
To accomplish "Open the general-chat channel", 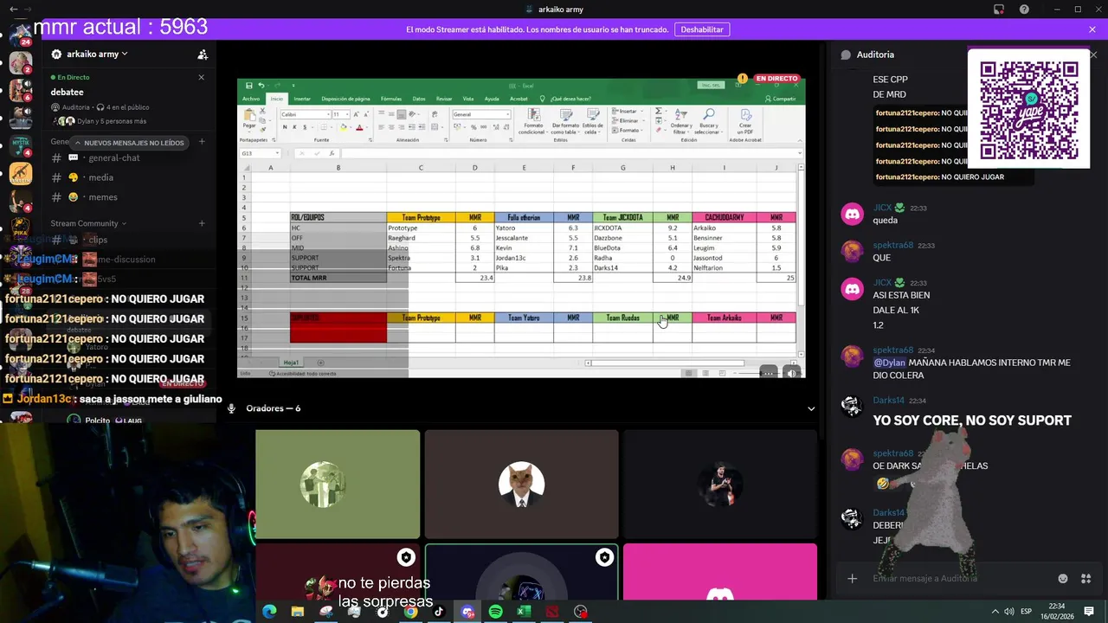I will 114,157.
